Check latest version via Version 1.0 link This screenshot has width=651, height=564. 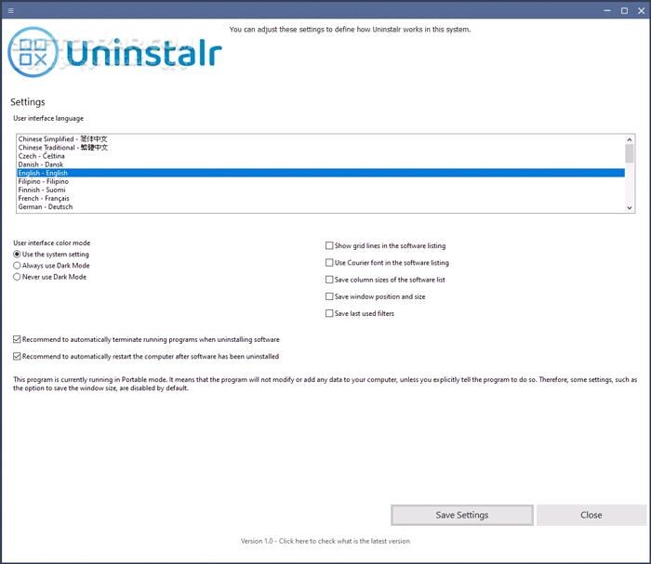(325, 541)
